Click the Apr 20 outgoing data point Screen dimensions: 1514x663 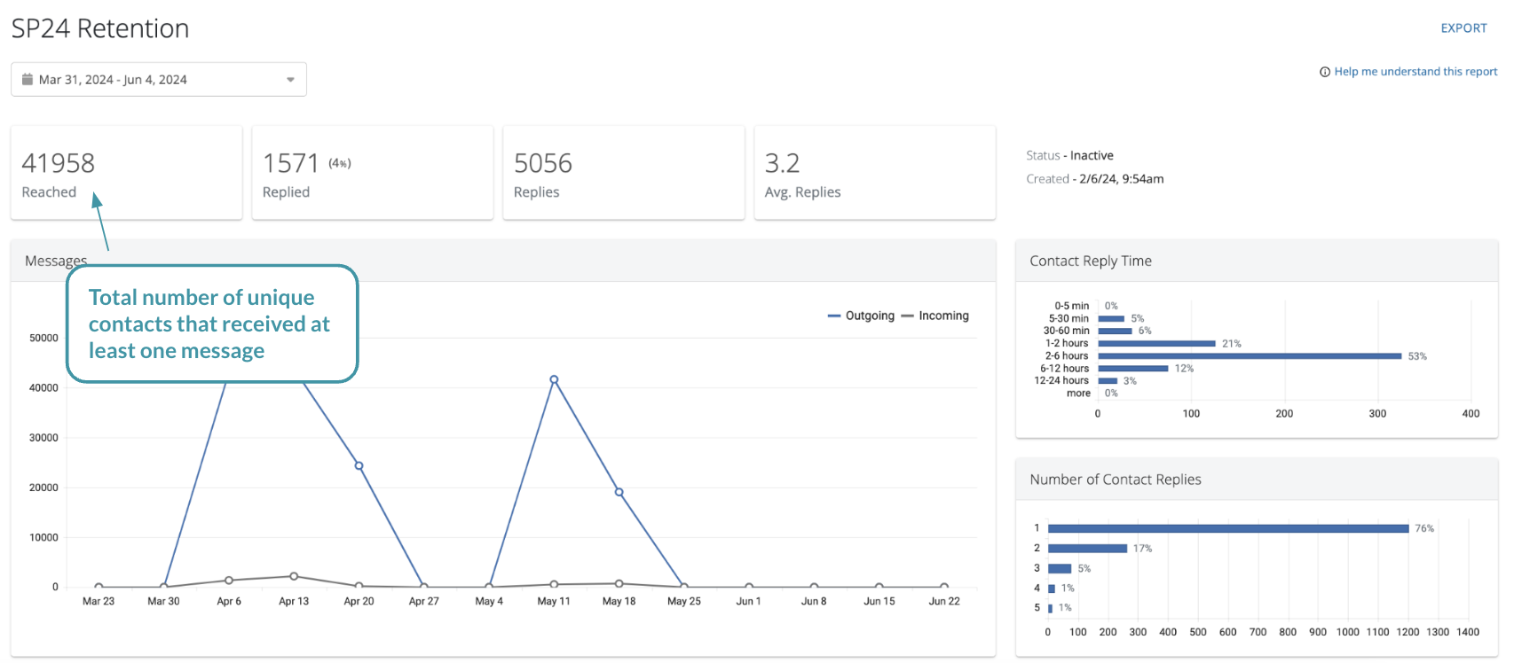359,465
